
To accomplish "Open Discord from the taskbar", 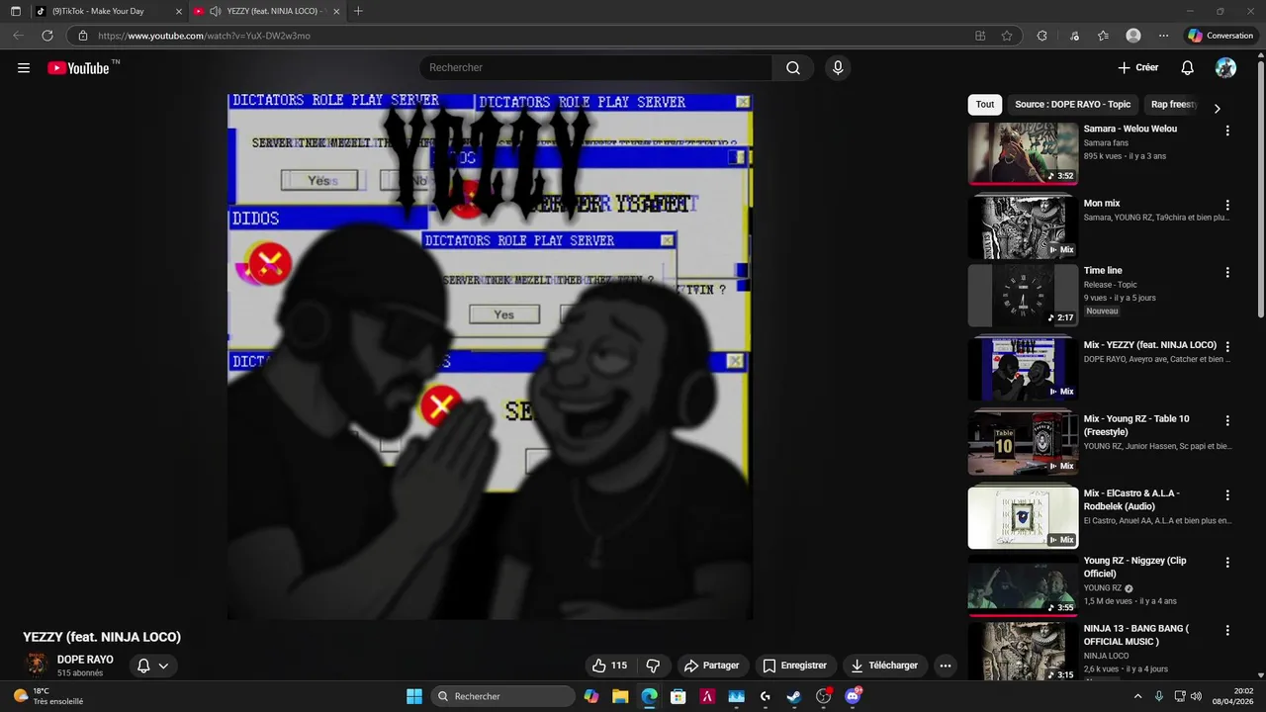I will click(x=853, y=696).
